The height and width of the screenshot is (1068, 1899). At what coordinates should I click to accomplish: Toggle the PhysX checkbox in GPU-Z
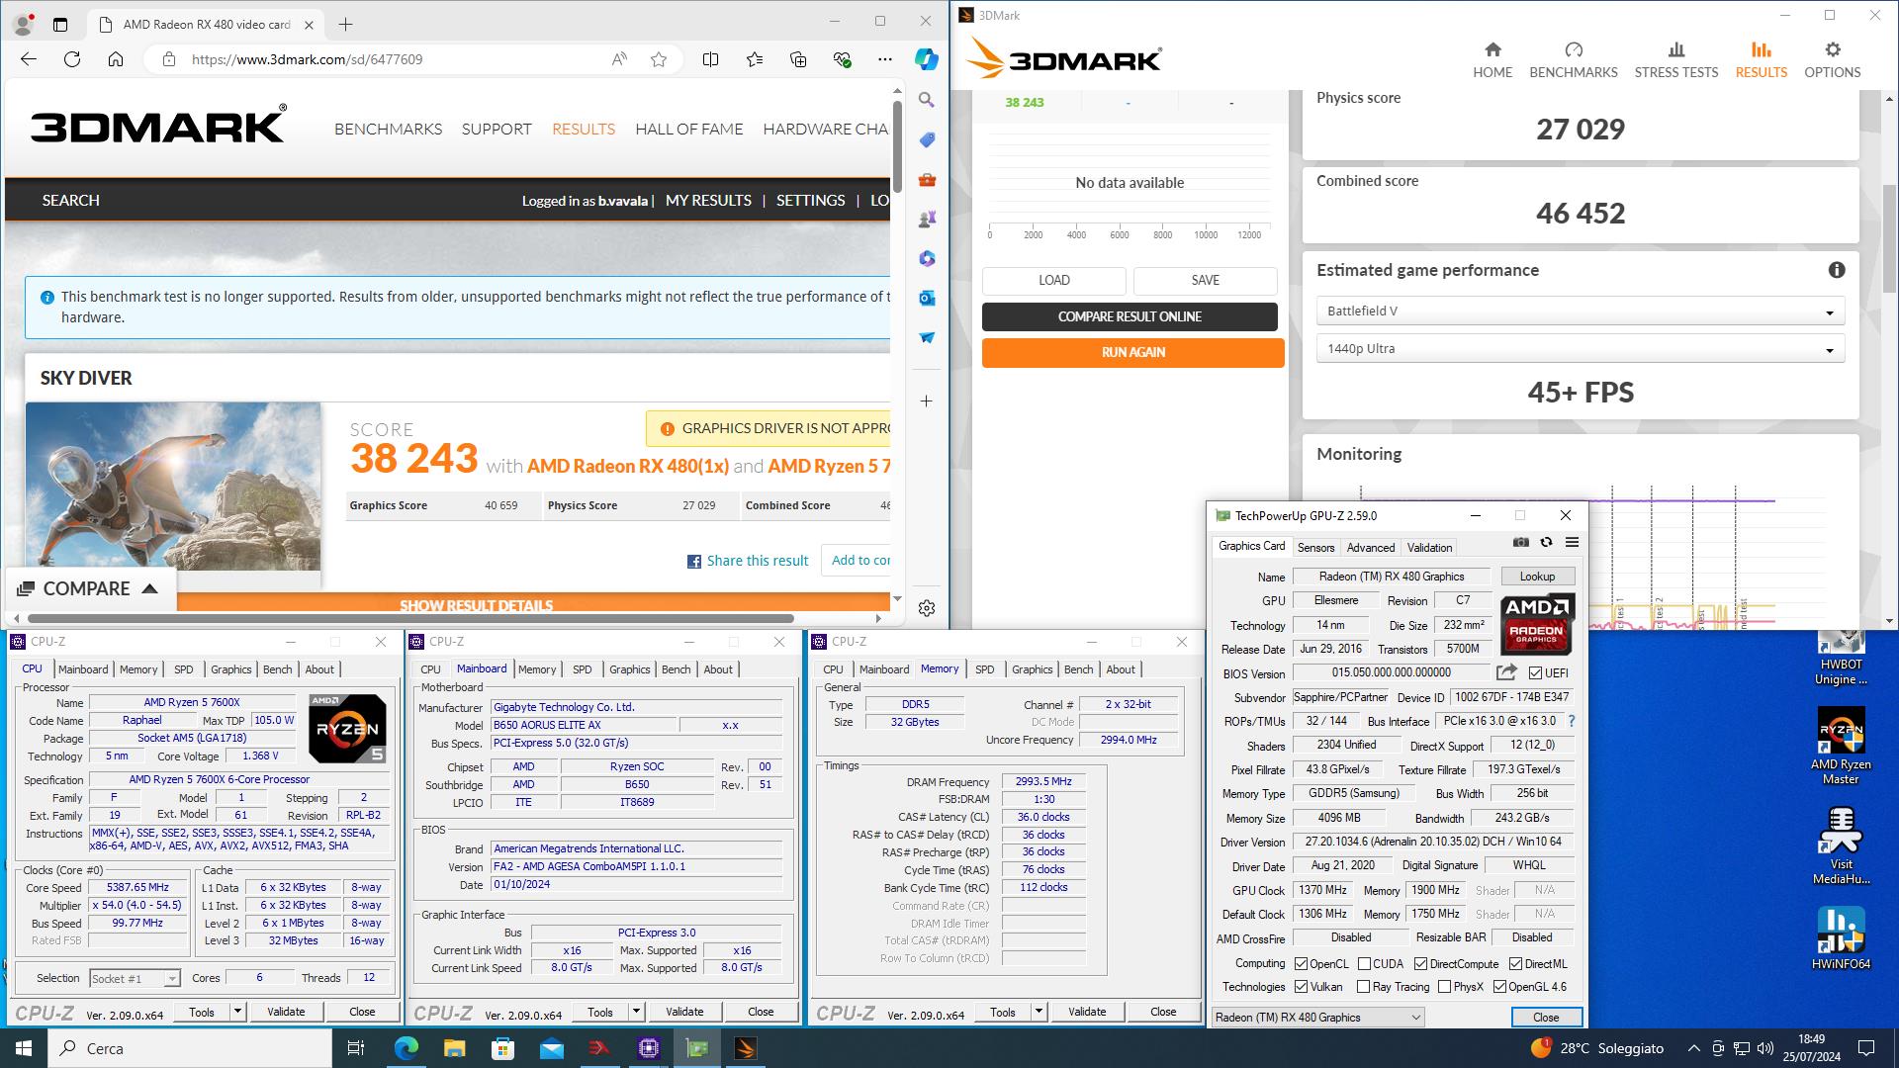(1445, 987)
